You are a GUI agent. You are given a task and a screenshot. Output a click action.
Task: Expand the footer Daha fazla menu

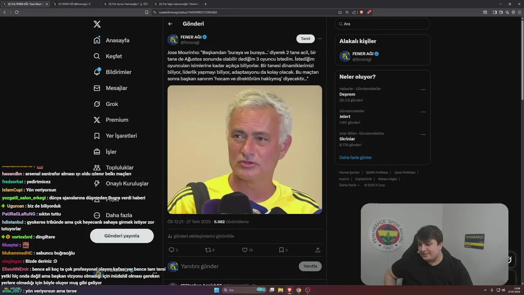350,185
